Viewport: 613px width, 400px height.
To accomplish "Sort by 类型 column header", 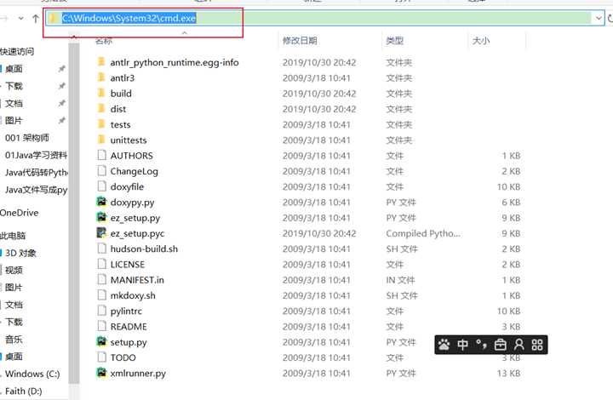I will point(394,41).
